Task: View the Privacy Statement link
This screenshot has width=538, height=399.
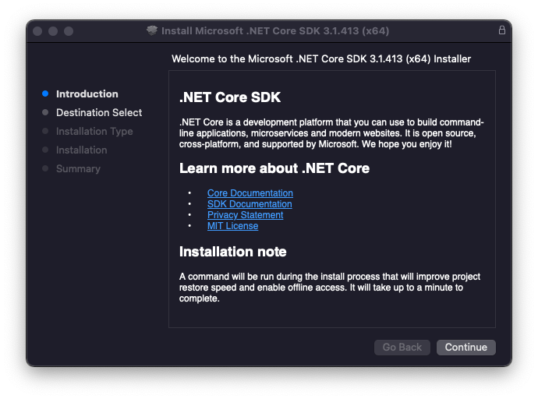Action: click(x=245, y=215)
